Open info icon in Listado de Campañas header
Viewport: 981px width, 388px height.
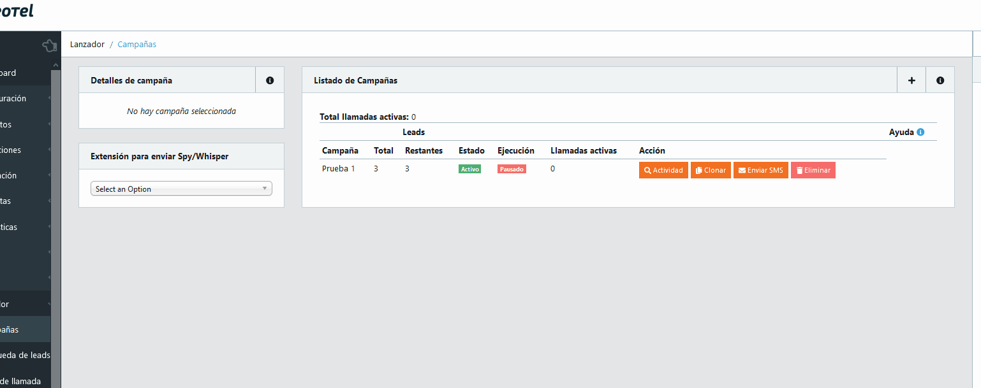pyautogui.click(x=940, y=81)
